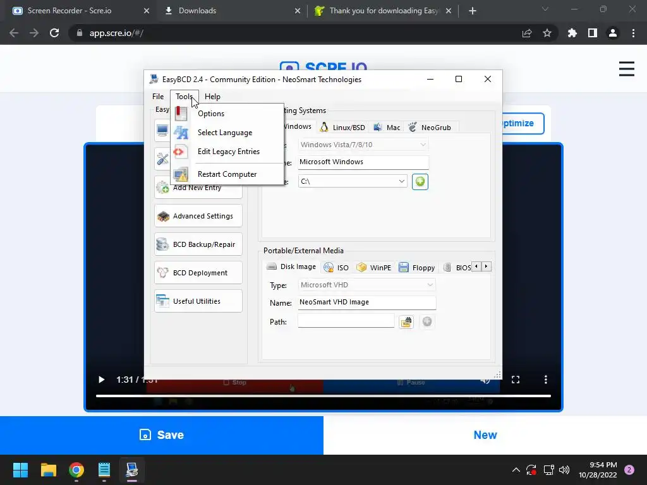Play the recorded video
This screenshot has width=647, height=485.
[x=101, y=380]
